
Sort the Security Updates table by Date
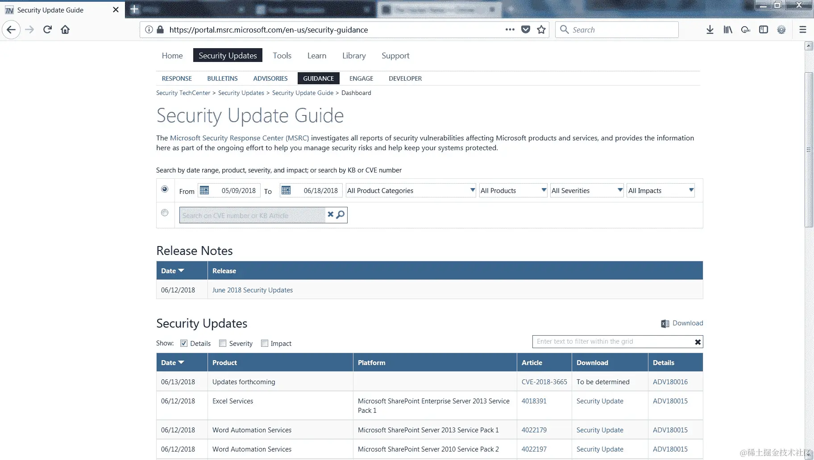(x=173, y=362)
